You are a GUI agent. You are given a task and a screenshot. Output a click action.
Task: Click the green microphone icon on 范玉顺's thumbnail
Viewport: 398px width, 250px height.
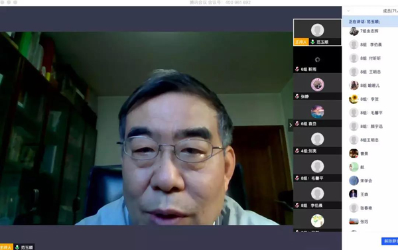(x=312, y=42)
